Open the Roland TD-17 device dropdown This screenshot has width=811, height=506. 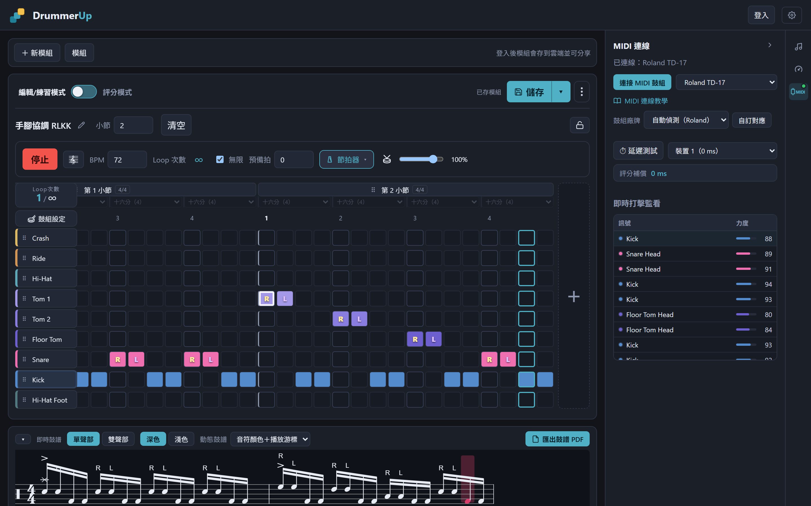tap(726, 82)
